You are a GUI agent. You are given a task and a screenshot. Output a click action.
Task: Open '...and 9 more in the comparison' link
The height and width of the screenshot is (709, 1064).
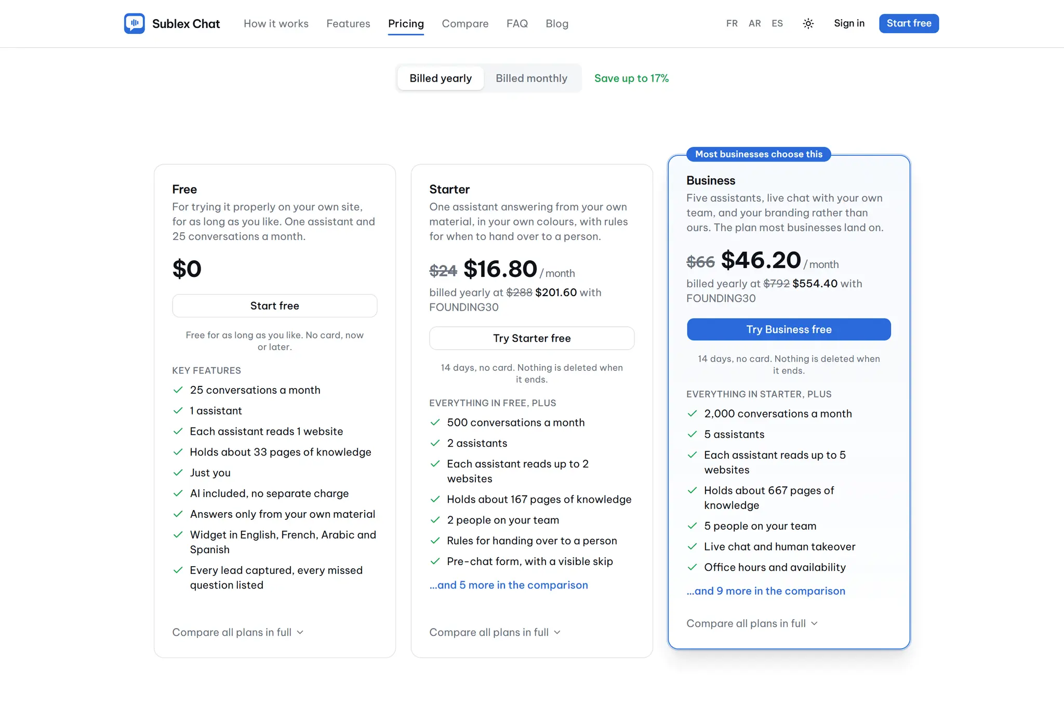coord(766,591)
